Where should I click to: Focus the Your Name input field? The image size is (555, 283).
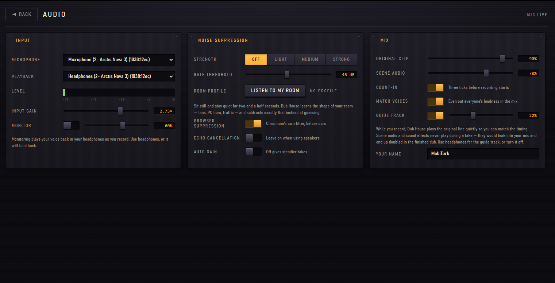tap(483, 154)
